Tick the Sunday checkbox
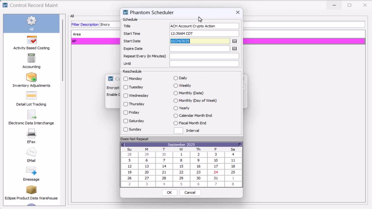This screenshot has width=372, height=209. point(126,129)
